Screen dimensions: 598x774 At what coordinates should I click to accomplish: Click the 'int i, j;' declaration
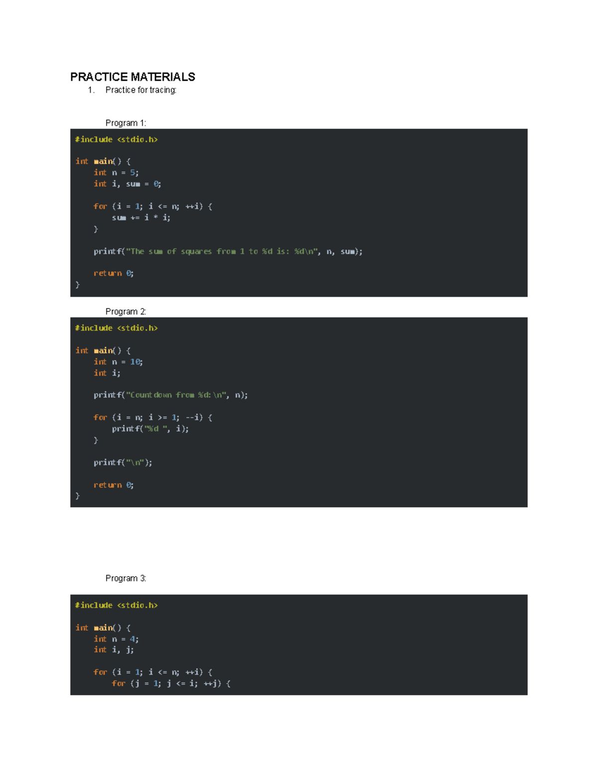[114, 650]
